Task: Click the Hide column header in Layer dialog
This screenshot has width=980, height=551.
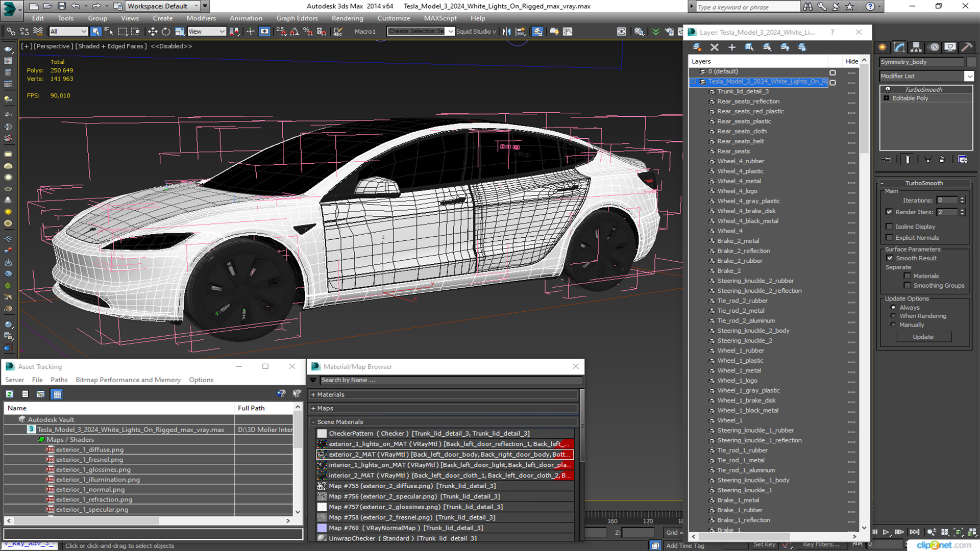Action: pos(852,61)
